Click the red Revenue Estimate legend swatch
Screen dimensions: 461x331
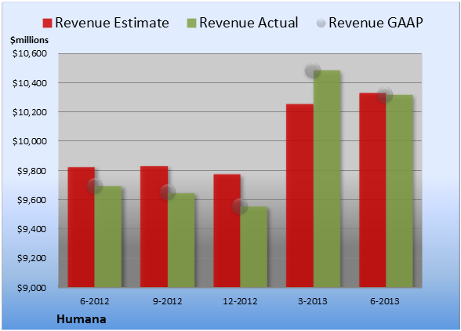point(47,24)
